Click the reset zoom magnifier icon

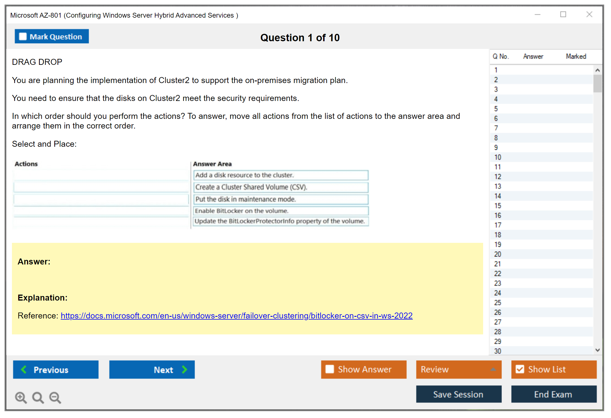pyautogui.click(x=38, y=397)
